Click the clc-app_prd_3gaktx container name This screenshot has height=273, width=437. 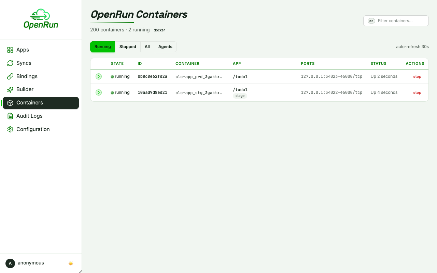(199, 77)
